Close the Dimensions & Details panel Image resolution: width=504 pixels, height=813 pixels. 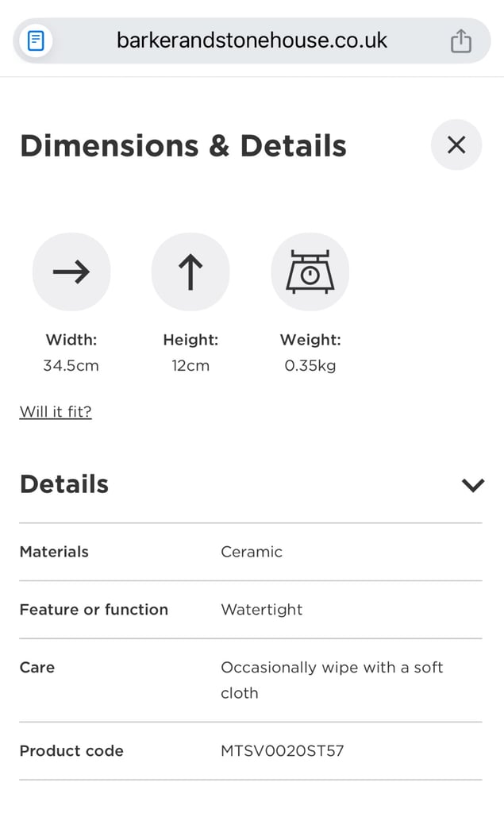[456, 144]
